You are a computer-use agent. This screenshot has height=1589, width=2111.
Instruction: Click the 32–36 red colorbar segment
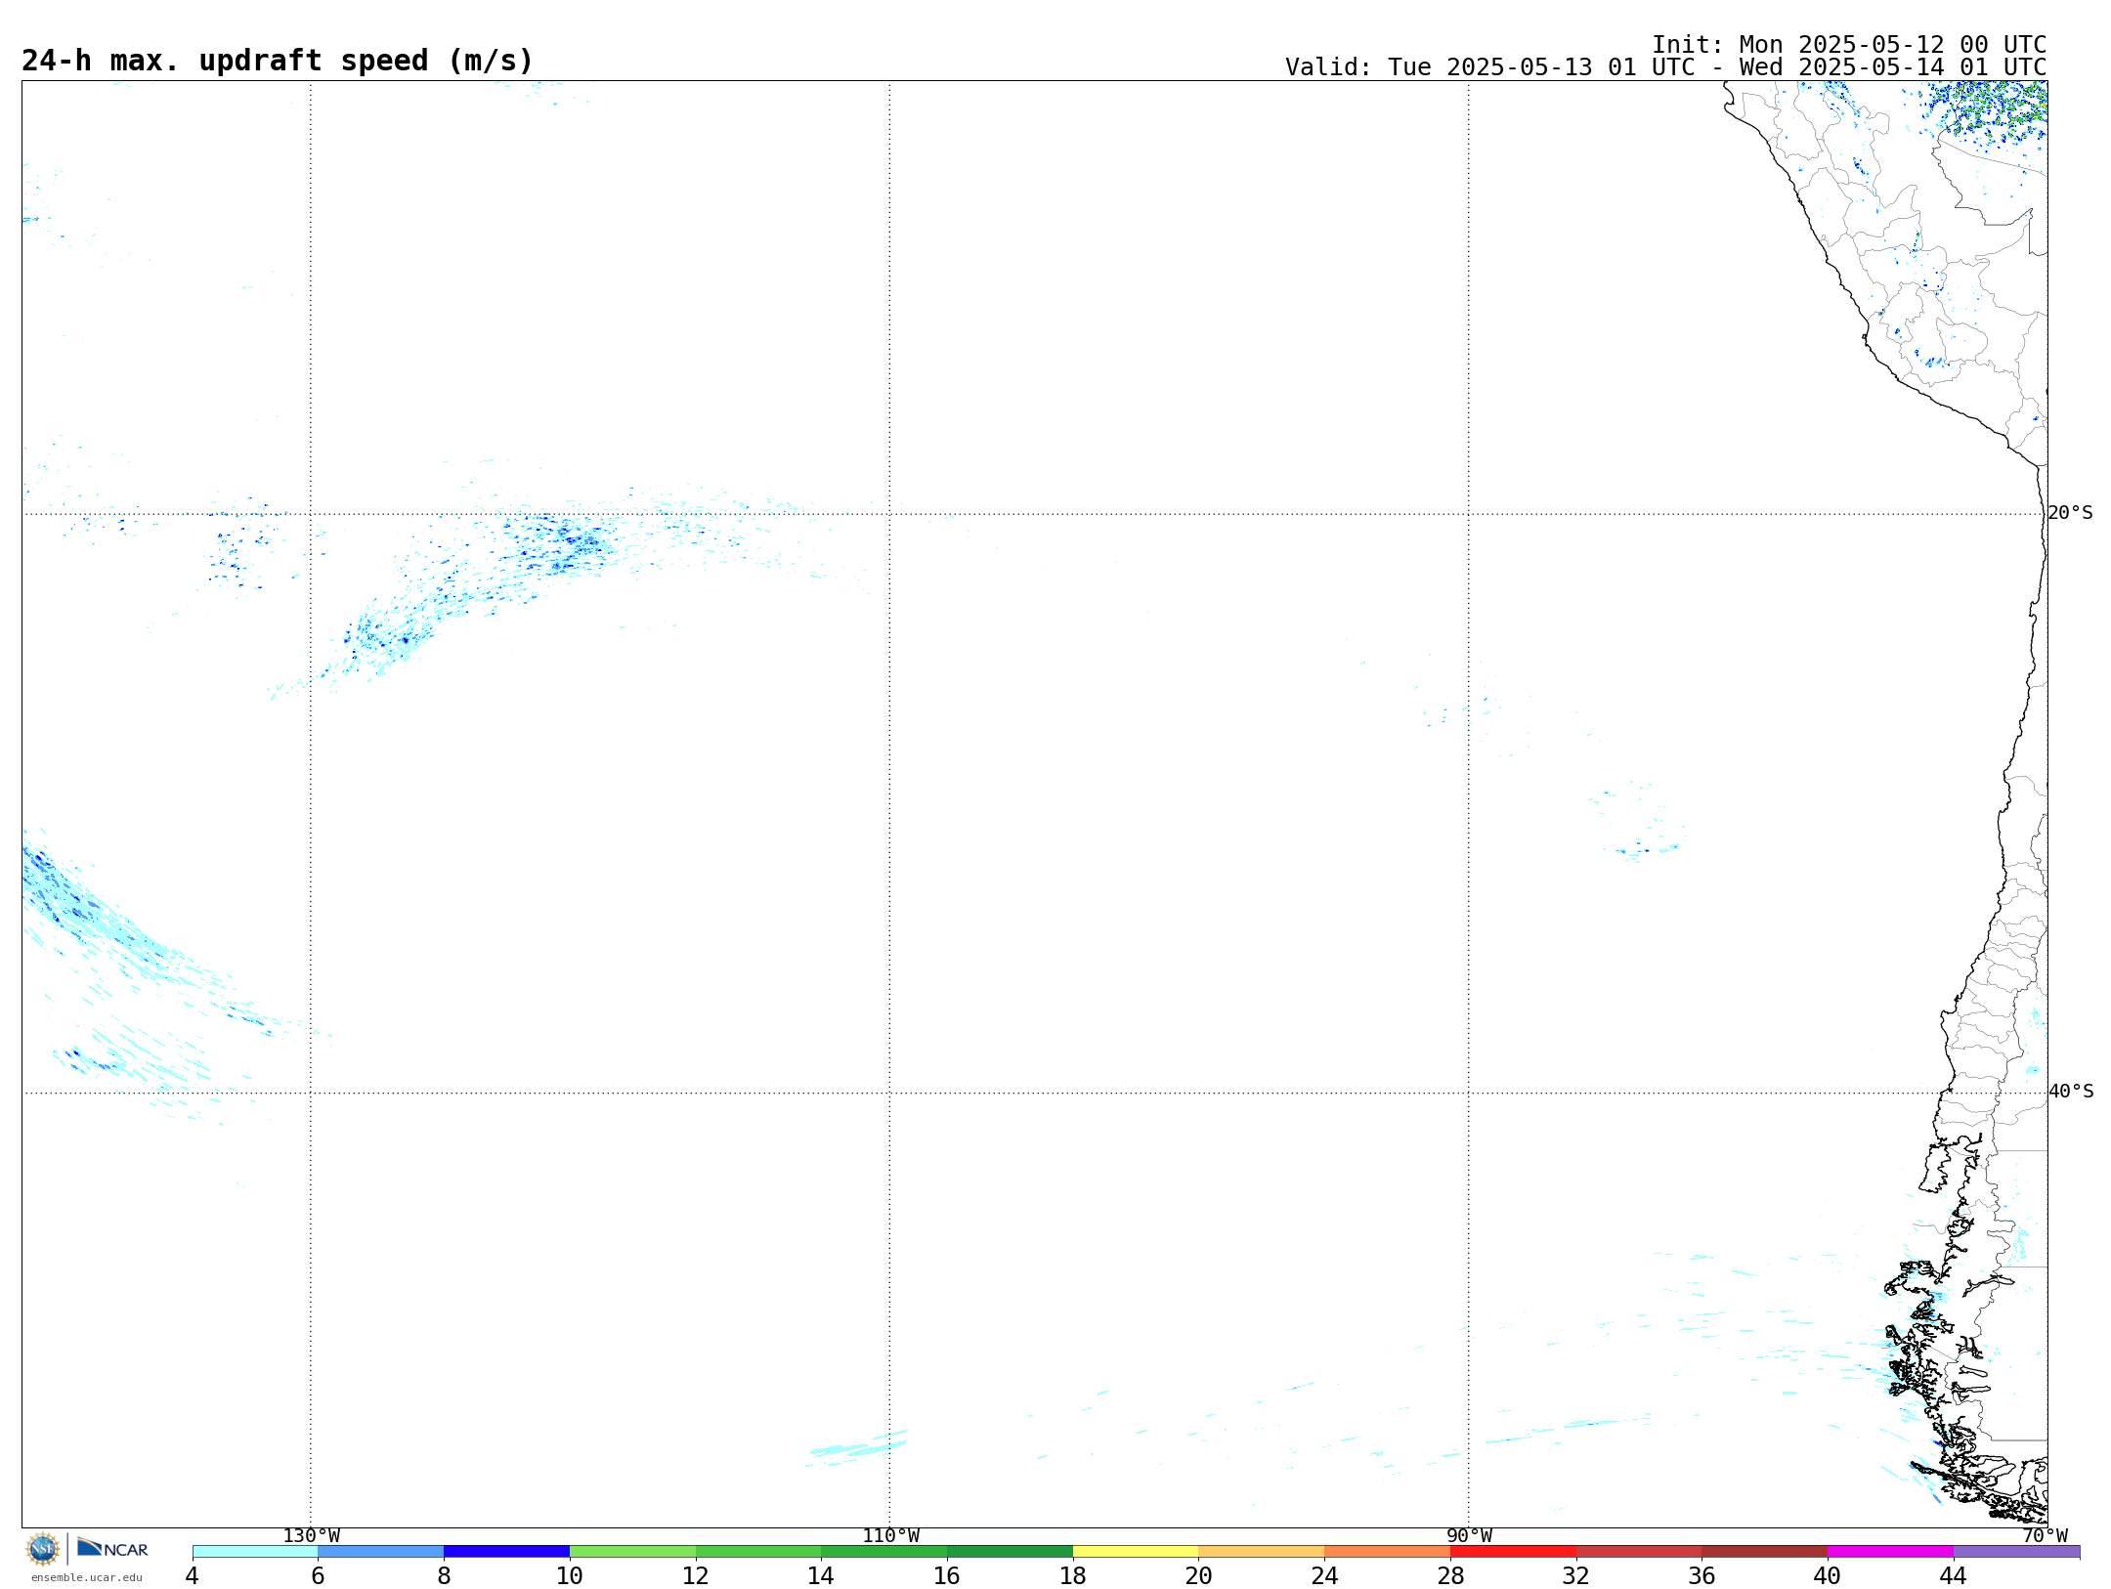1639,1552
